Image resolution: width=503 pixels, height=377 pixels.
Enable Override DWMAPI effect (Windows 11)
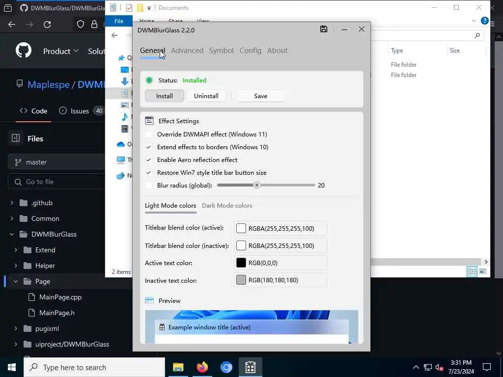click(148, 135)
